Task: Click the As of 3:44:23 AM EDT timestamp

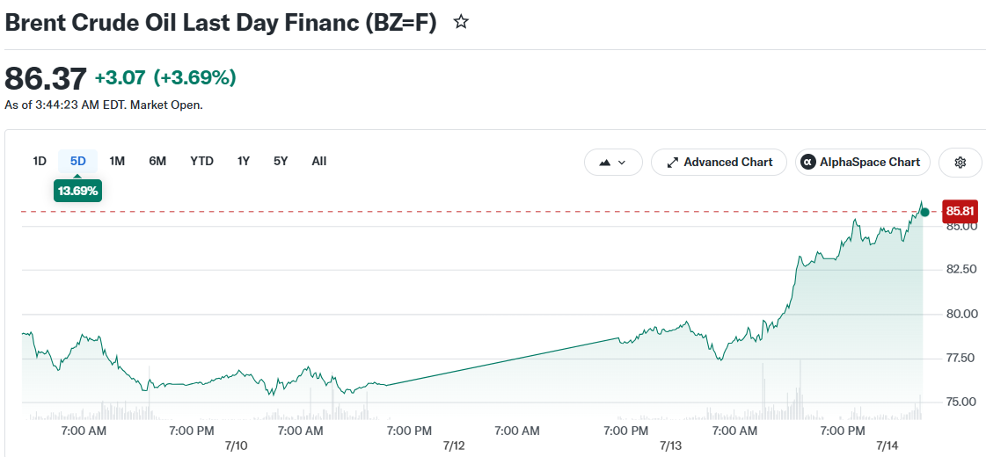Action: click(x=104, y=105)
